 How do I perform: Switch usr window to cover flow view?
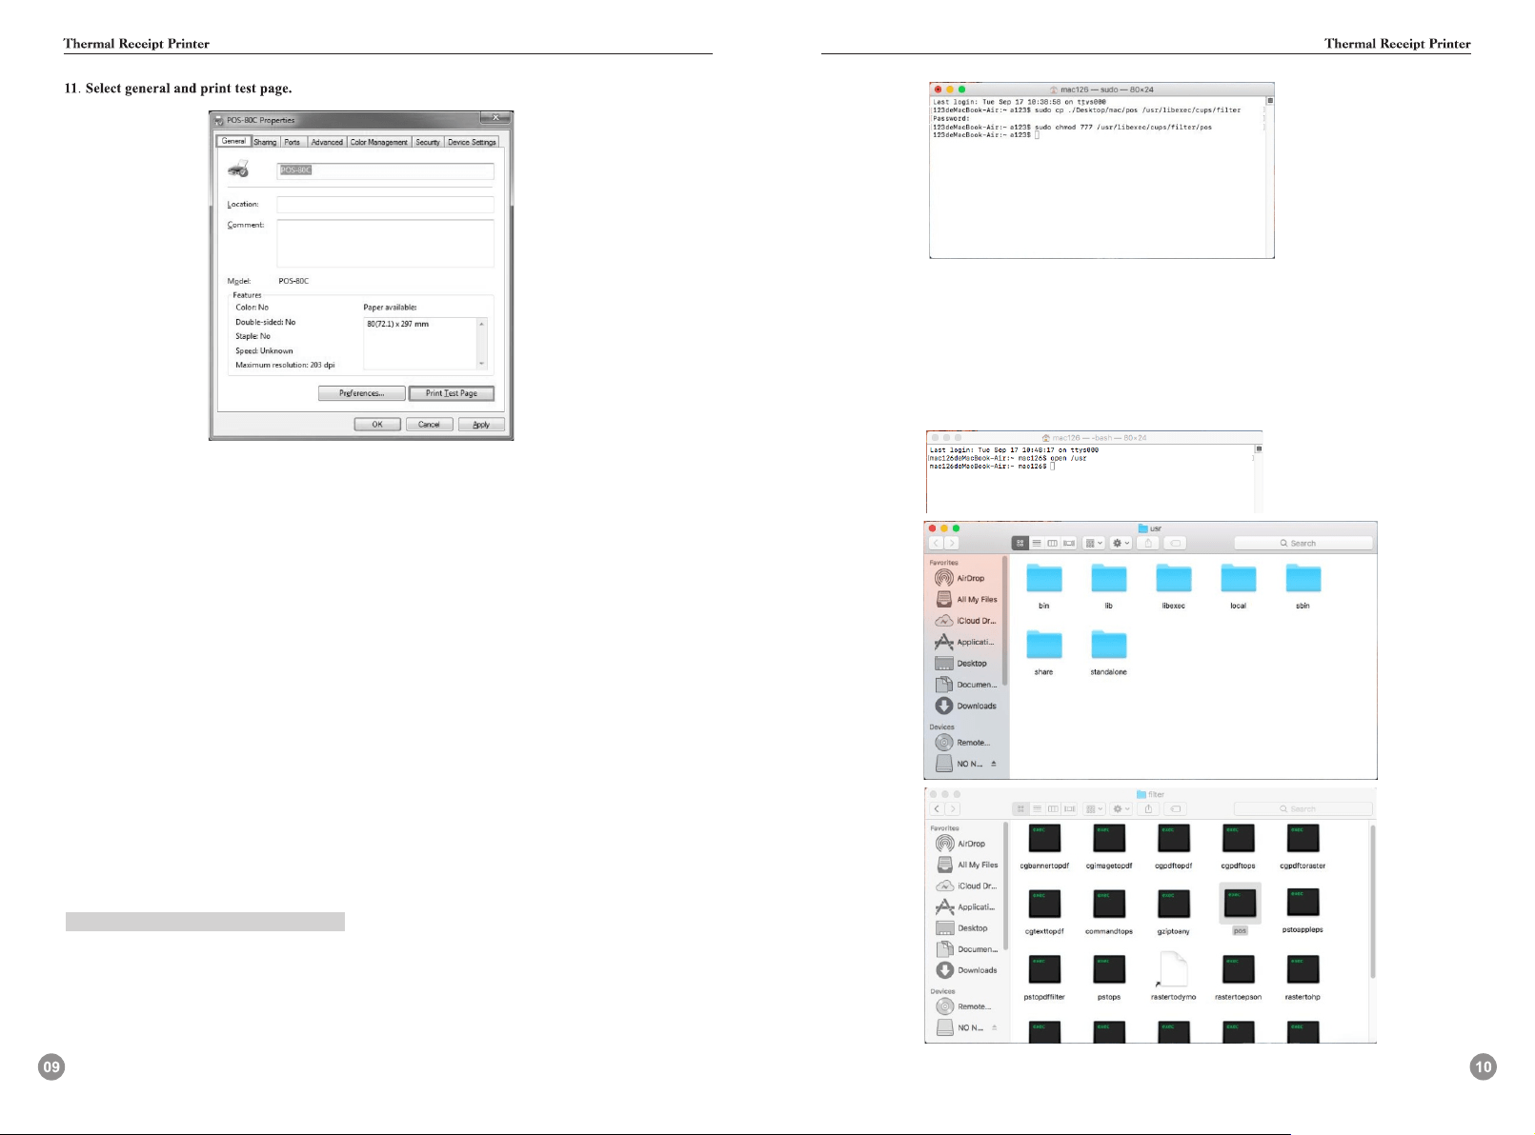1069,543
